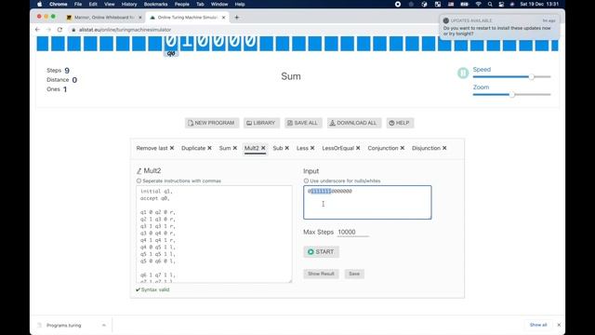Open the Programs turing download item

(64, 326)
